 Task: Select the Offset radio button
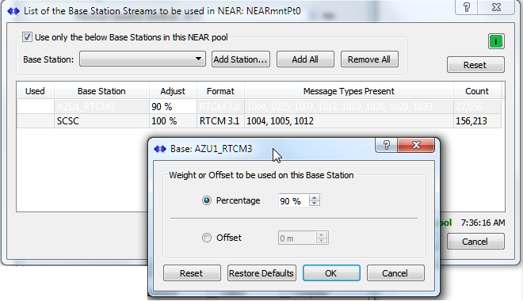tap(207, 238)
